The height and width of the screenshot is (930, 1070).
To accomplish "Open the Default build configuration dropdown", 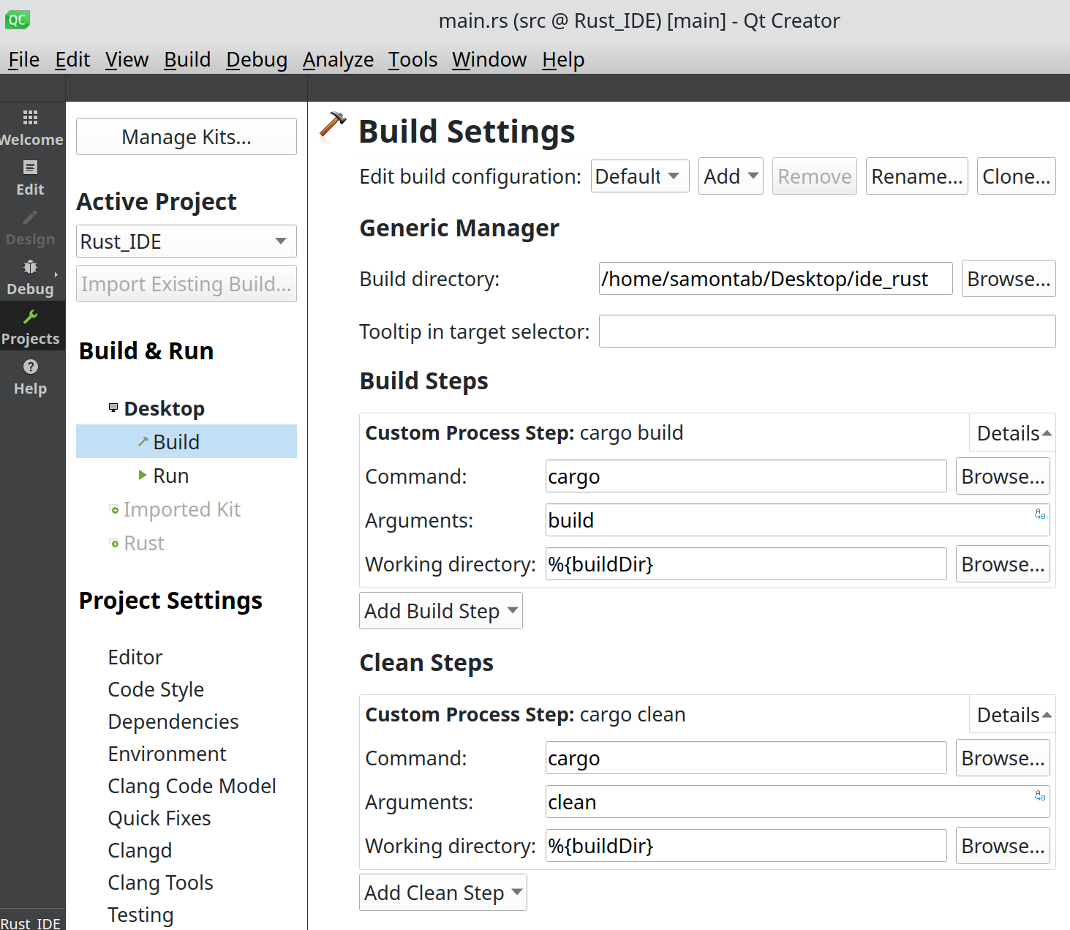I will [640, 176].
